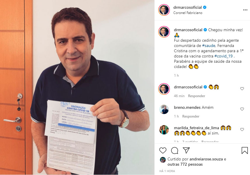250x175 pixels.
Task: Share the post via paper plane icon
Action: (186, 150)
